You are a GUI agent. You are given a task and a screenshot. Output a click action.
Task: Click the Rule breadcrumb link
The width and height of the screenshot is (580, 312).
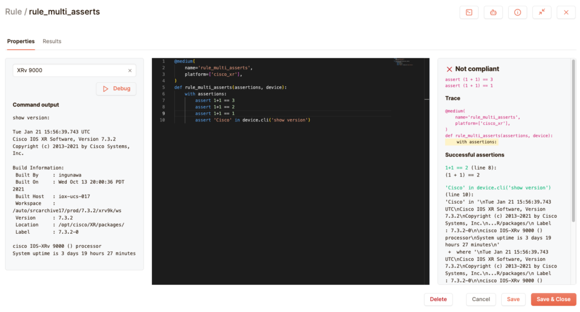coord(13,11)
